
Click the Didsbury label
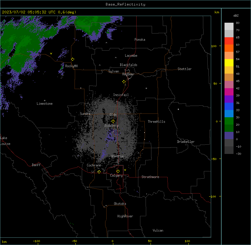click(112, 125)
